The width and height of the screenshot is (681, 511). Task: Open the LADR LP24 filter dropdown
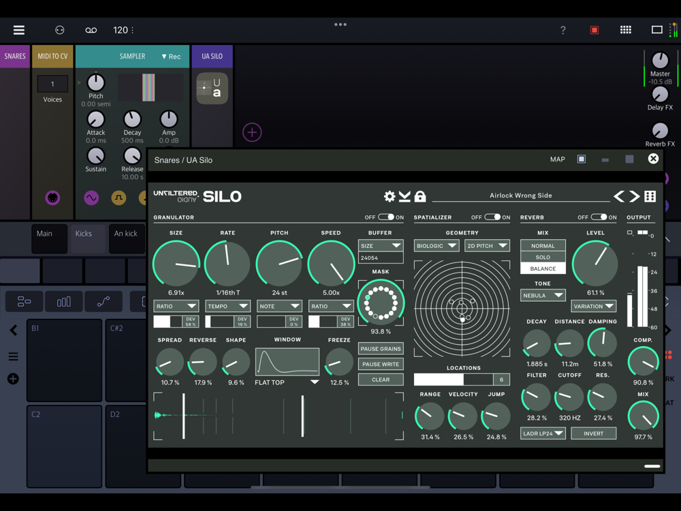(x=543, y=433)
